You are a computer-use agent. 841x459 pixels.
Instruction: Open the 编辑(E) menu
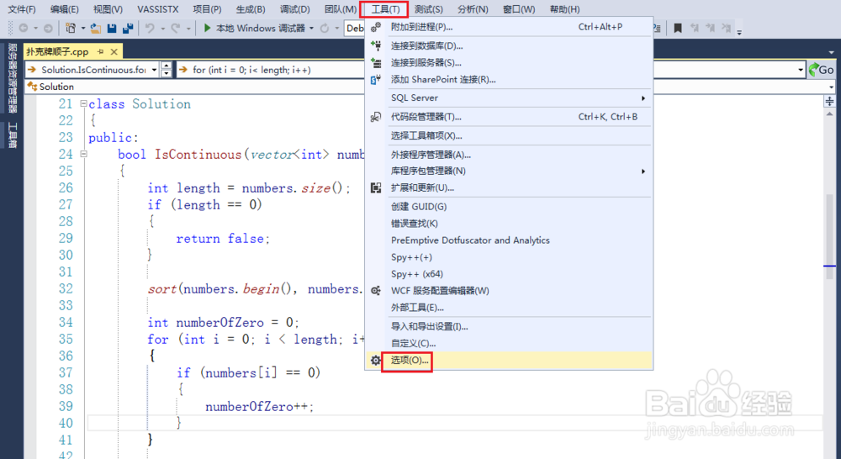[x=65, y=9]
